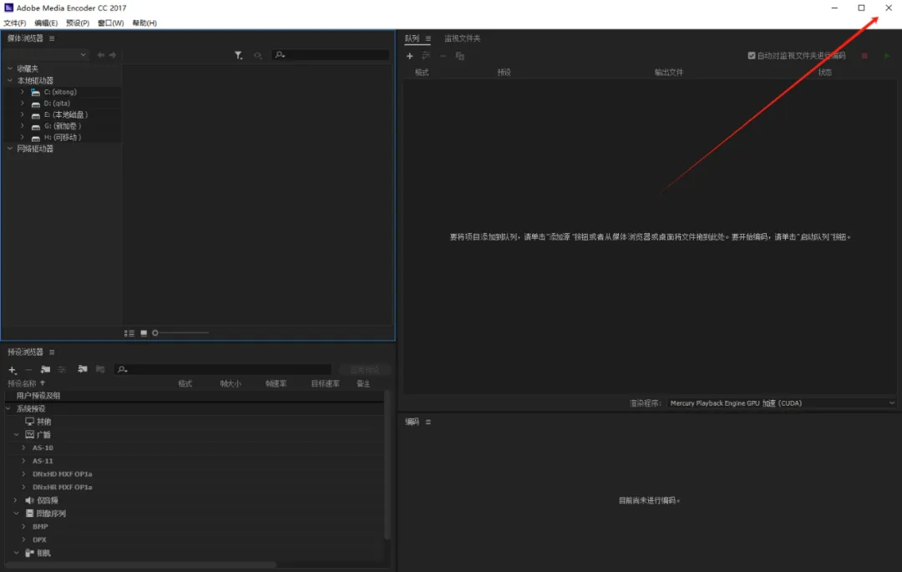Image resolution: width=902 pixels, height=572 pixels.
Task: Collapse the 网络驱动器 tree node
Action: (x=10, y=149)
